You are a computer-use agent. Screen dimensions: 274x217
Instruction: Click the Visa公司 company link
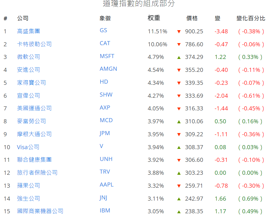tap(28, 147)
